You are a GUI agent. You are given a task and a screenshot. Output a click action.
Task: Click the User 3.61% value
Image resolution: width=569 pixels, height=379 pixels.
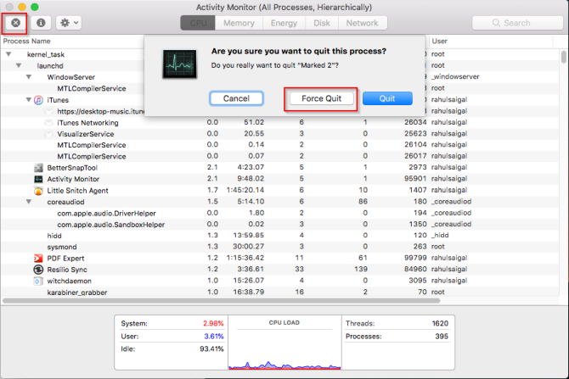point(214,337)
